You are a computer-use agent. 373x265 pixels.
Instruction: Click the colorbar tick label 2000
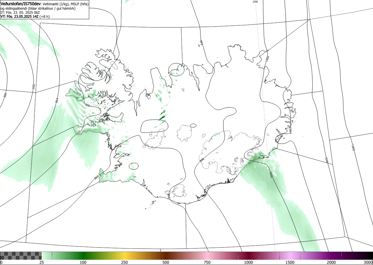click(x=331, y=262)
